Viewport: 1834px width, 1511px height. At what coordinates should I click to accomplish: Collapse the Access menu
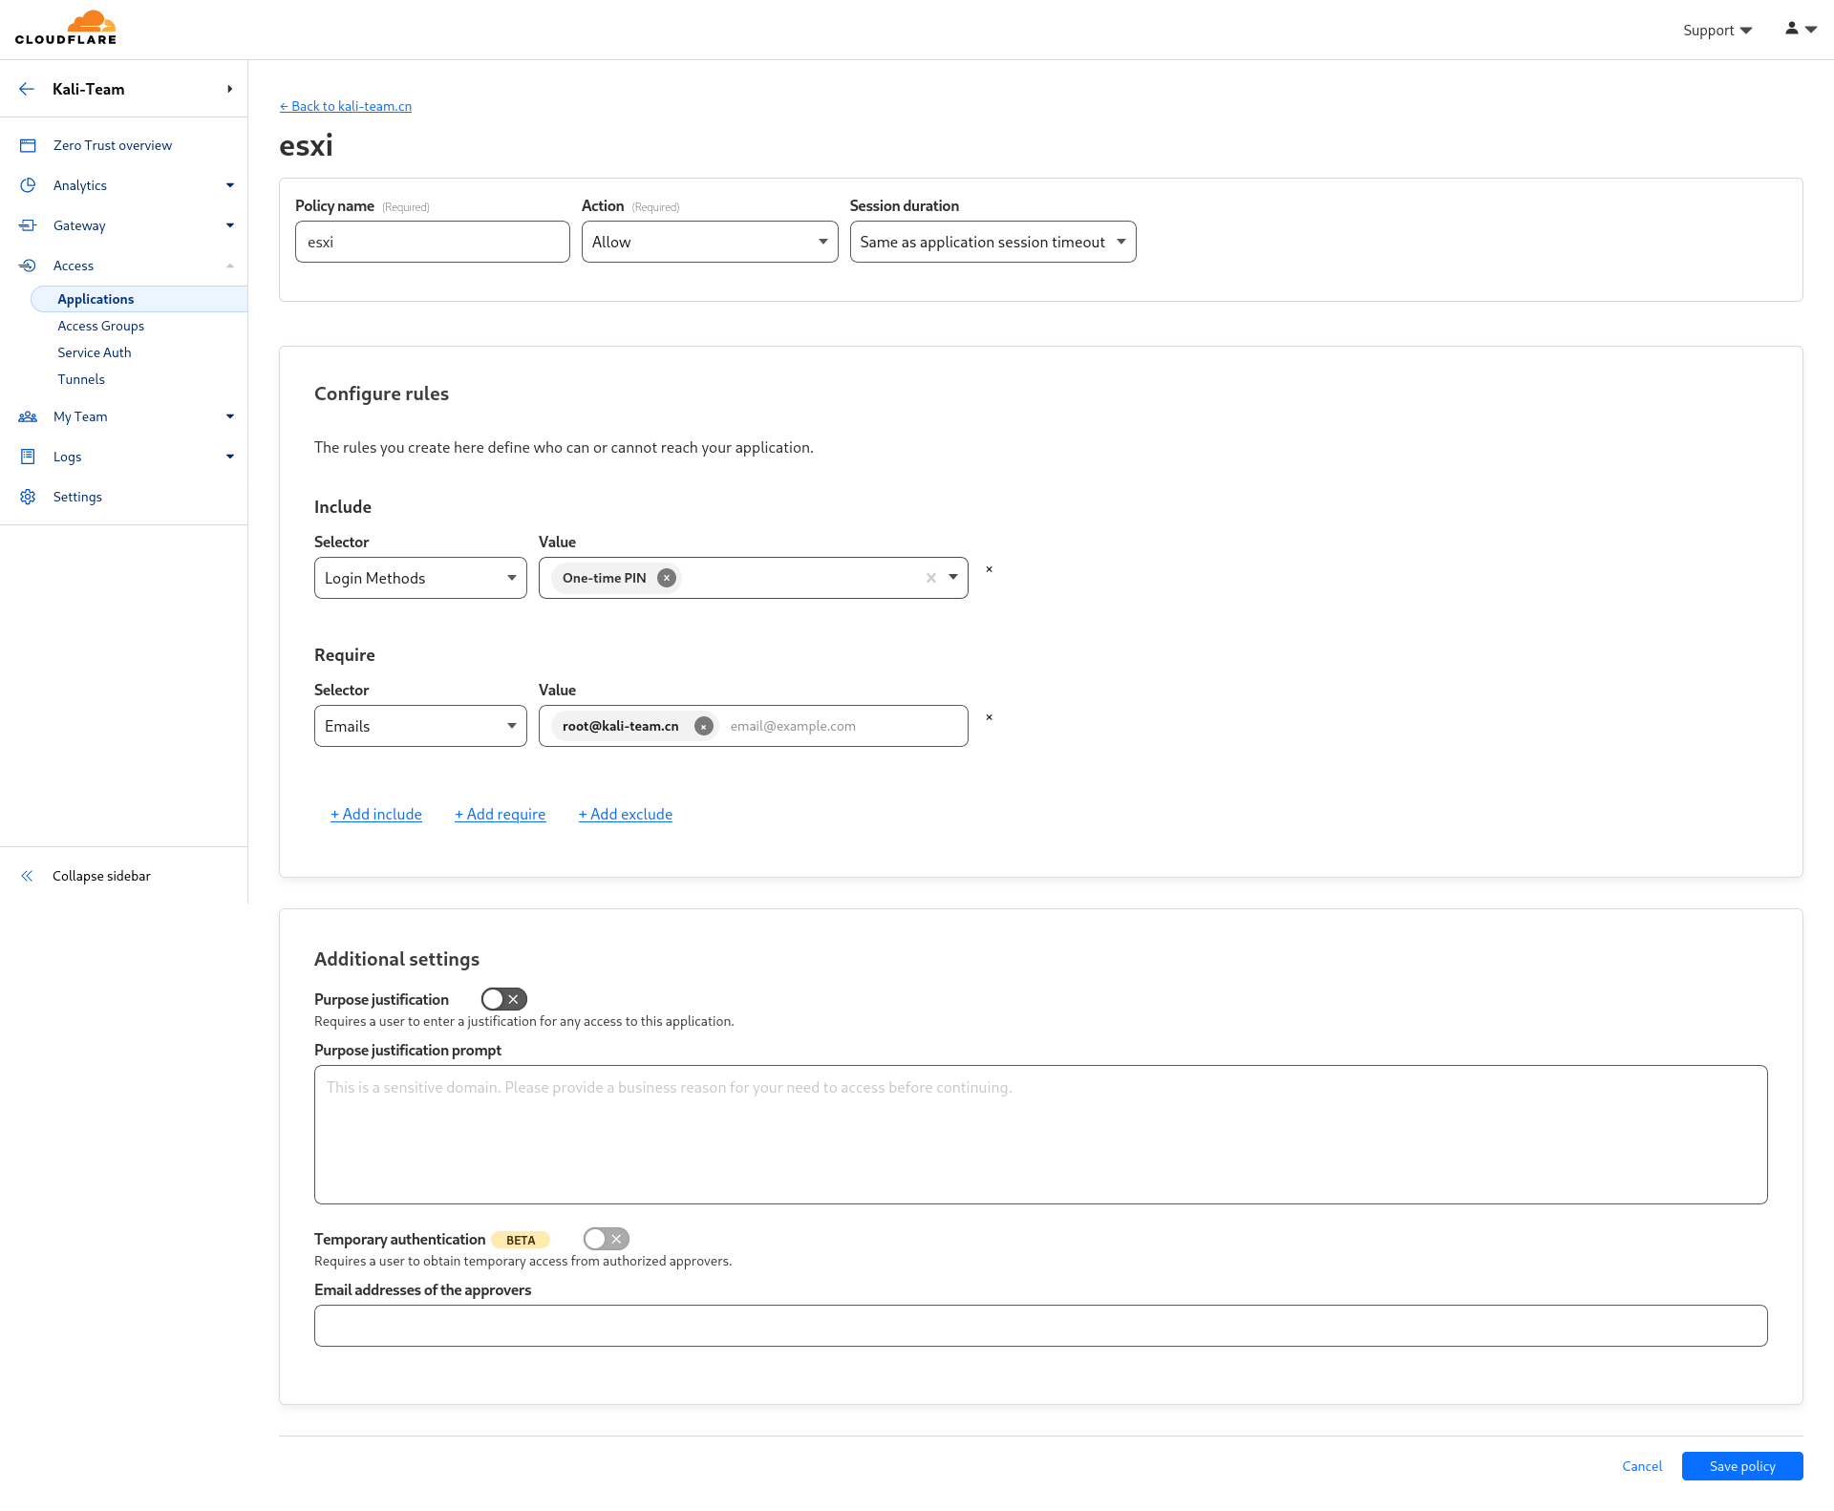(x=230, y=266)
